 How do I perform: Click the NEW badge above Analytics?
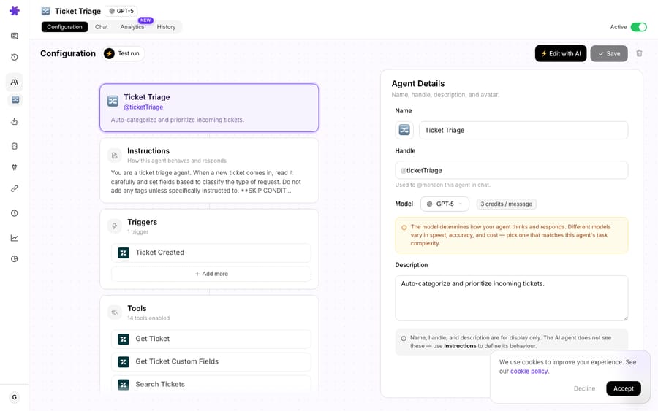145,20
